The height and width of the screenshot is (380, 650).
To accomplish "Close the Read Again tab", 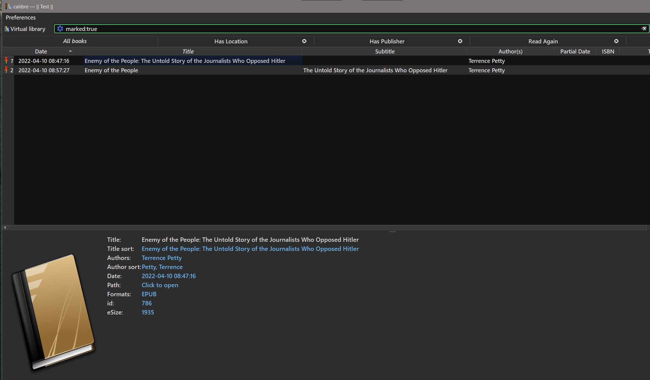I will (616, 41).
